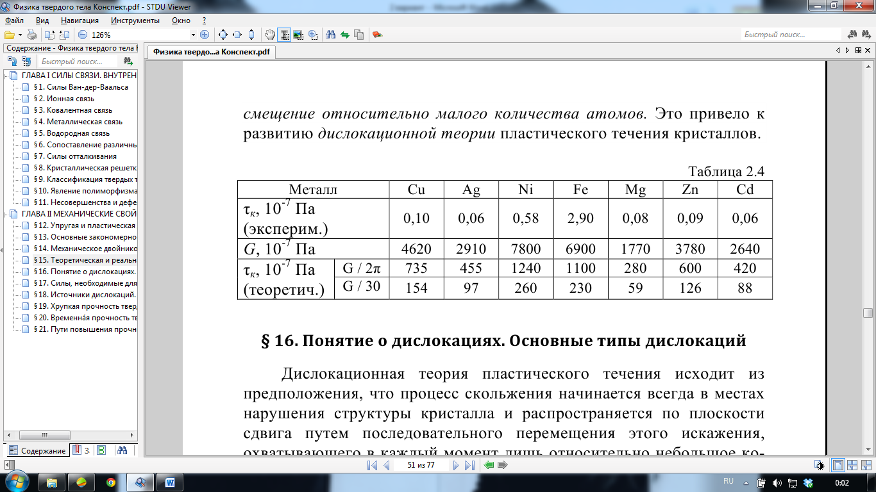Open the Вид menu

click(42, 20)
